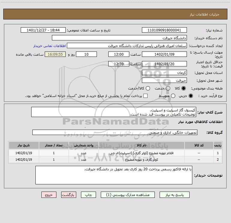Viewport: 231px width, 223px height.
Task: Click the اطلاعات کالاهای مورد نیاز heading
Action: pos(200,122)
